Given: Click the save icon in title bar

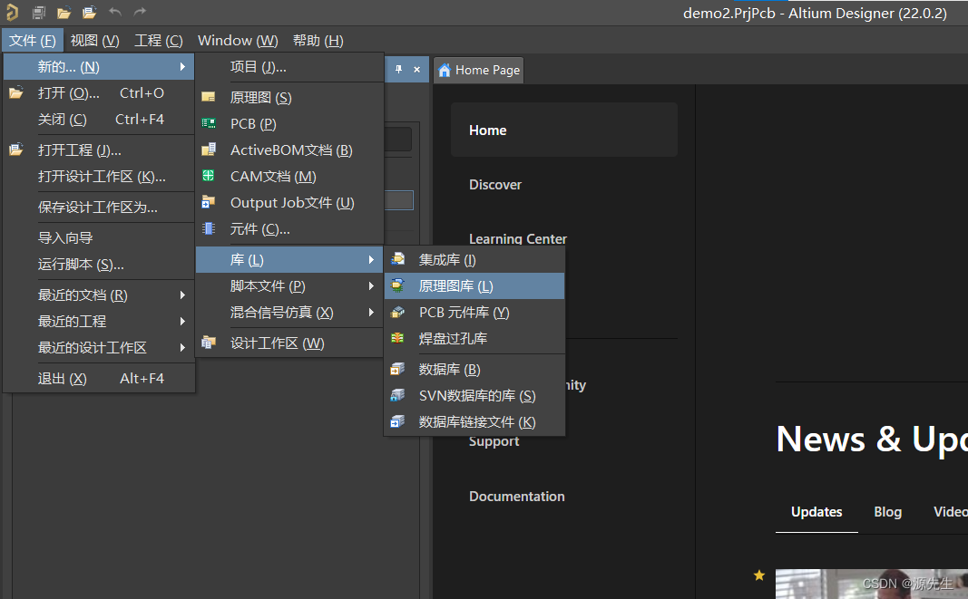Looking at the screenshot, I should coord(39,13).
